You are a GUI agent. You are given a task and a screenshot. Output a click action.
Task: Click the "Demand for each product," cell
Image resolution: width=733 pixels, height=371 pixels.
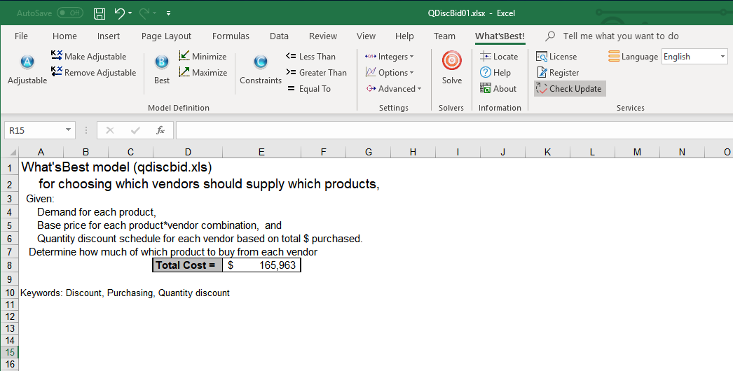97,212
